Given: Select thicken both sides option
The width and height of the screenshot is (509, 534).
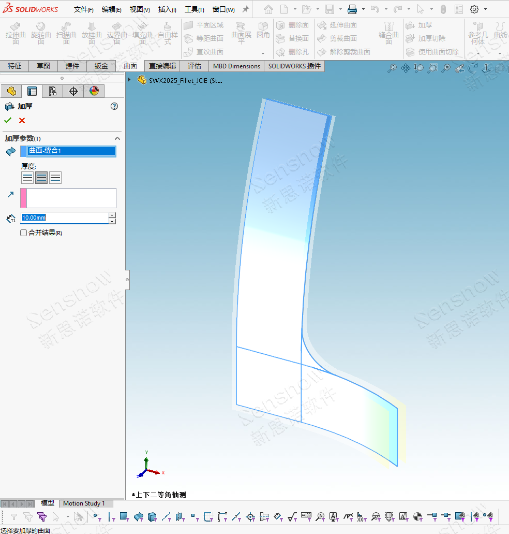Looking at the screenshot, I should [41, 178].
